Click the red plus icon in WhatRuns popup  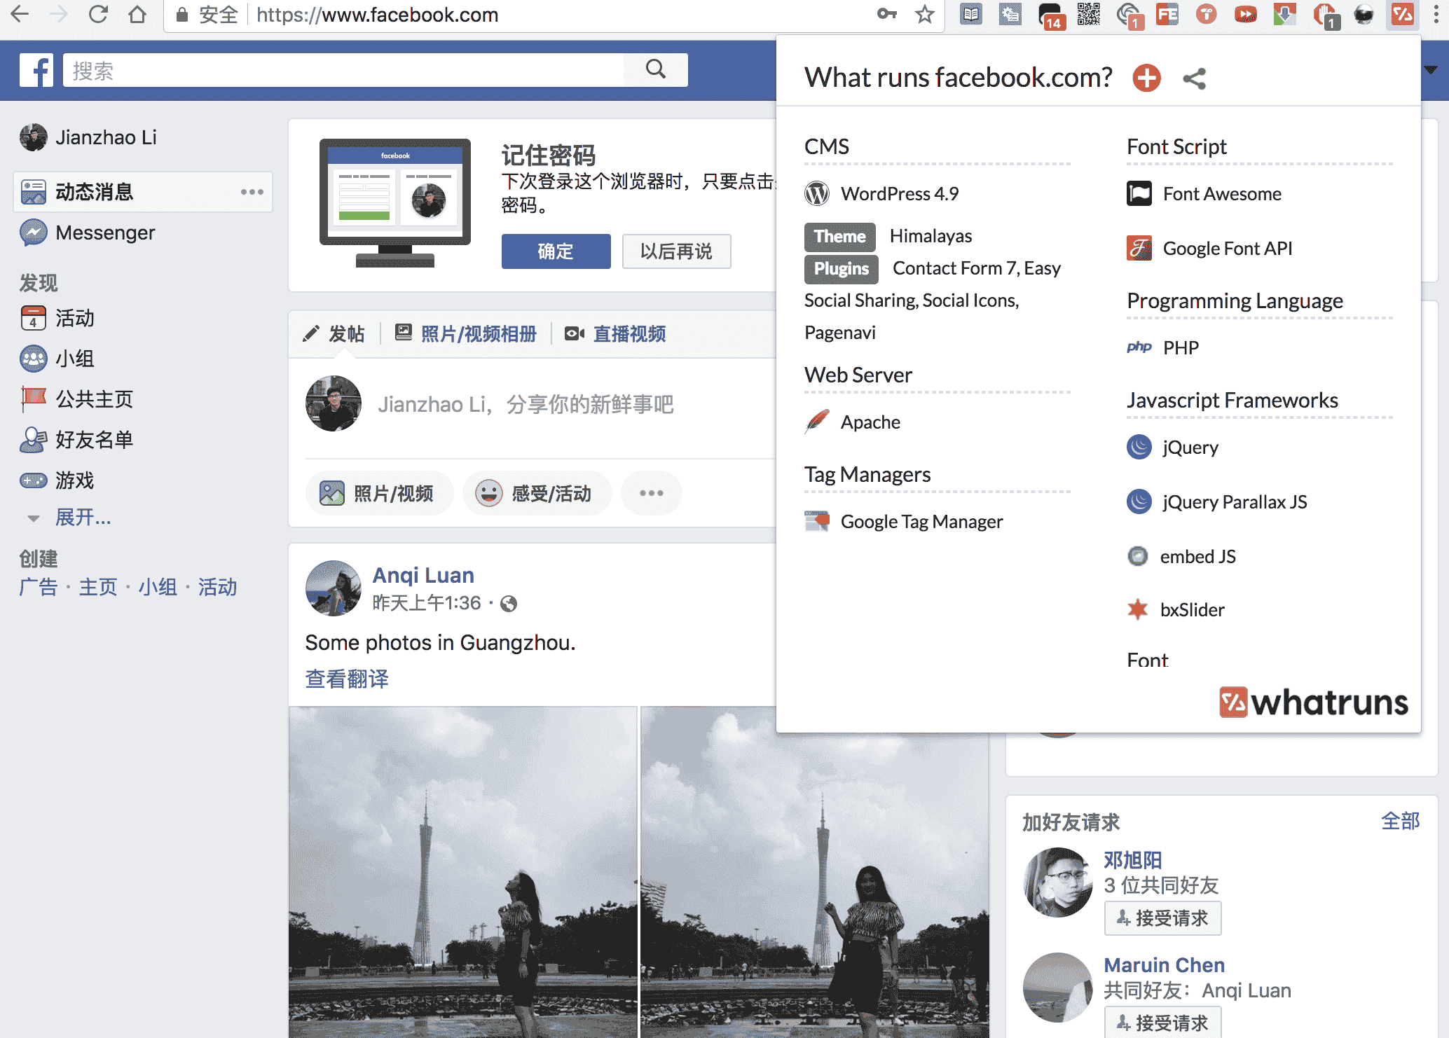click(1146, 78)
